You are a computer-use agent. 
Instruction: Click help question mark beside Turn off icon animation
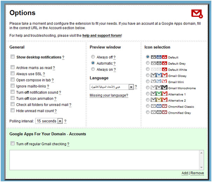point(55,99)
